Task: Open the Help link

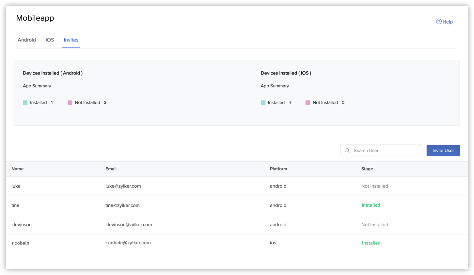Action: coord(447,22)
